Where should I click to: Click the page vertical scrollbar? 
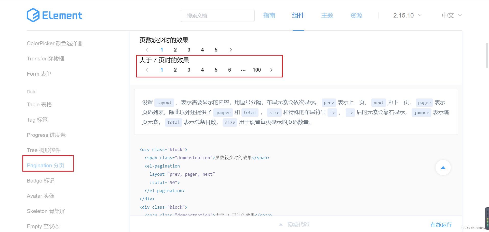487,55
